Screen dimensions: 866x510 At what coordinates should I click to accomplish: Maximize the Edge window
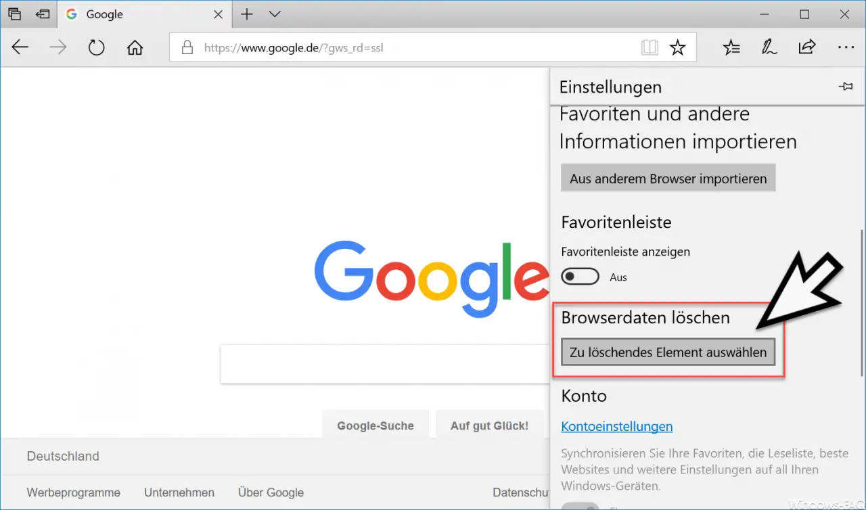[x=804, y=14]
